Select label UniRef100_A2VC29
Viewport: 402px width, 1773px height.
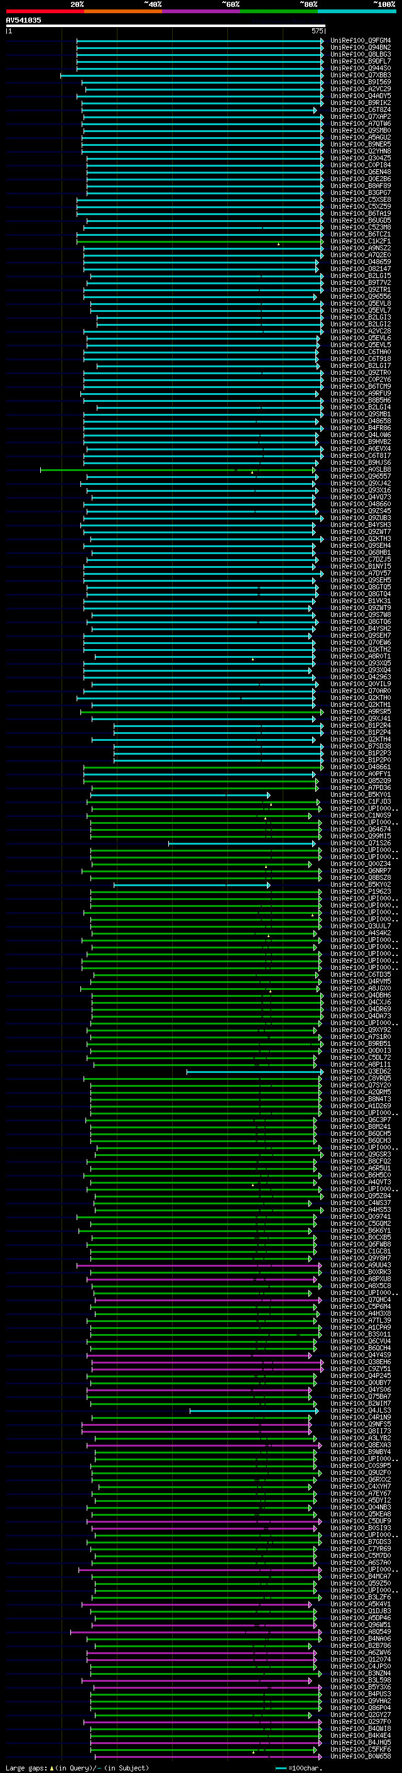tap(361, 89)
